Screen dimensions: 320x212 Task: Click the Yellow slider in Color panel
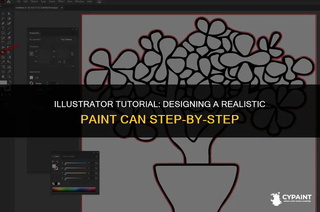(x=75, y=173)
